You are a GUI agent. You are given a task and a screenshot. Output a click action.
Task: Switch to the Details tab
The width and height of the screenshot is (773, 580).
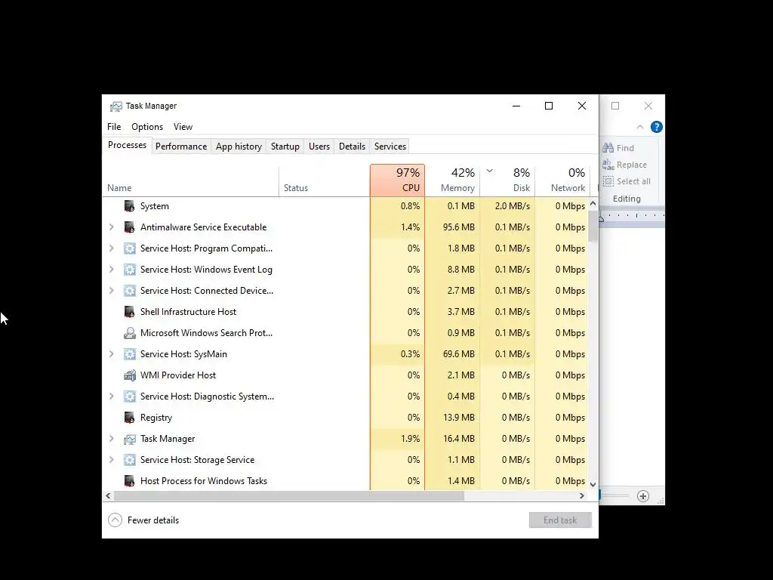tap(352, 147)
